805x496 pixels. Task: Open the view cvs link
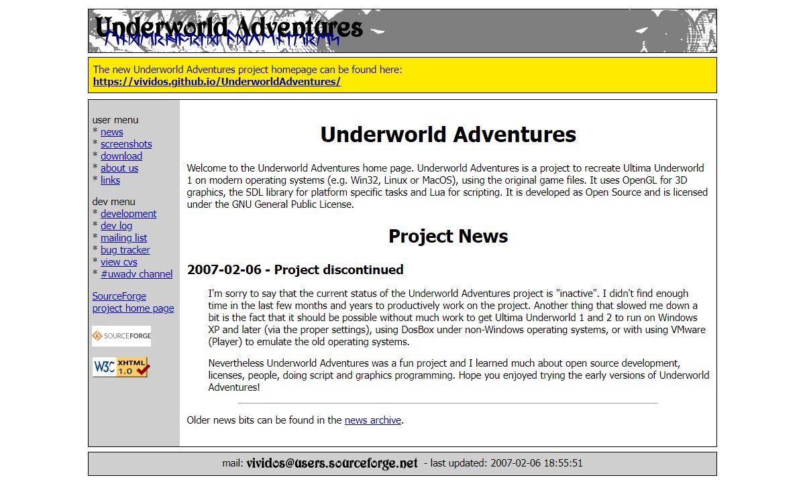click(x=119, y=262)
